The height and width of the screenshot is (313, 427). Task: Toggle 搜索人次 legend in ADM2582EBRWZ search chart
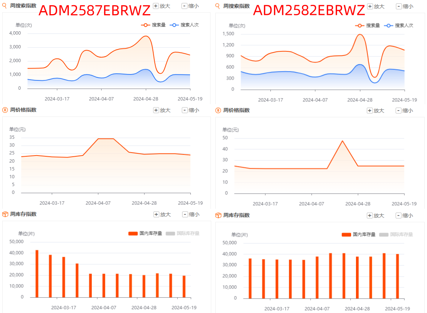399,25
